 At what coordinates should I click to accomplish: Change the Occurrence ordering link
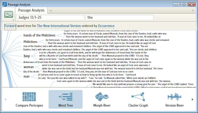click(106, 26)
